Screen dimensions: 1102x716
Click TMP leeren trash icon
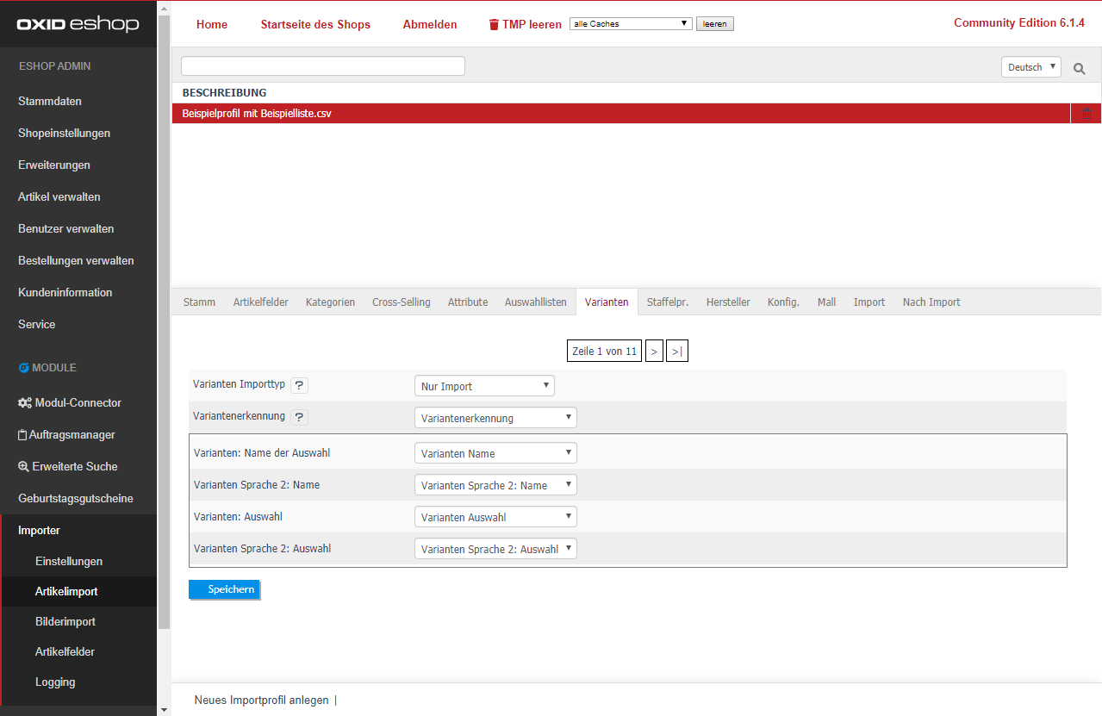pyautogui.click(x=493, y=25)
